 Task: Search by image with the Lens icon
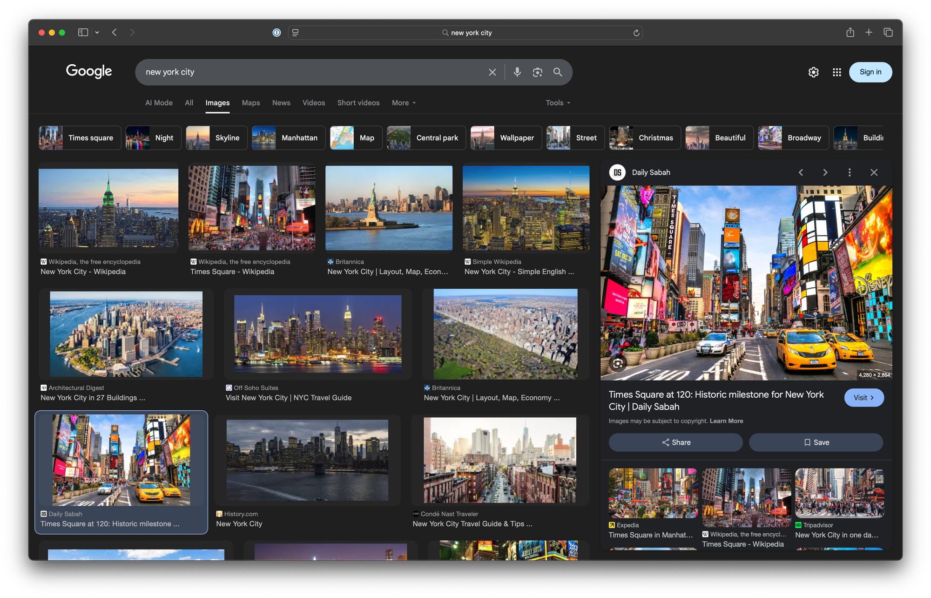[538, 72]
